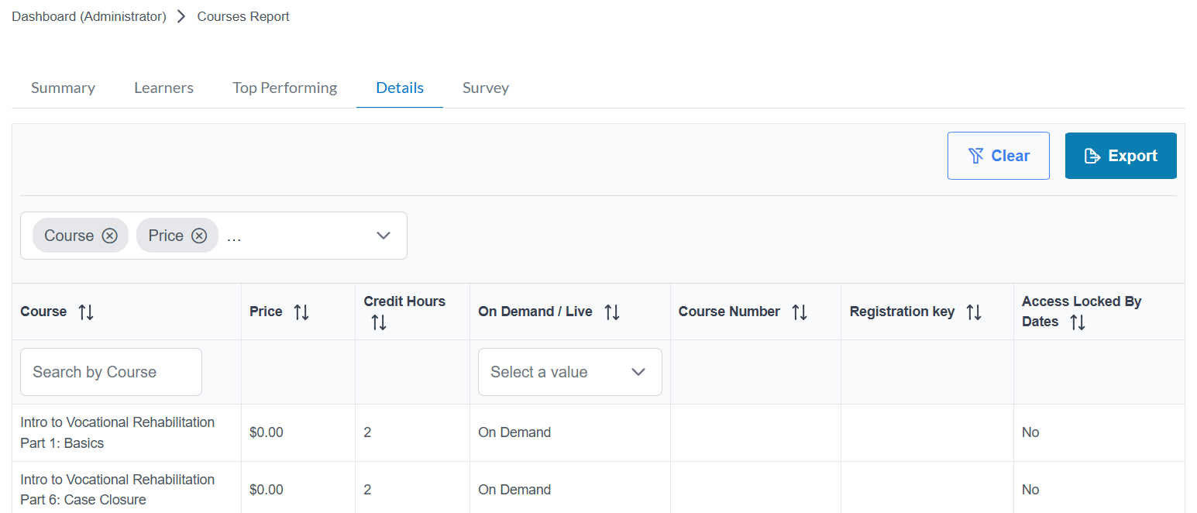Screen dimensions: 1197x513
Task: Sort the Access Locked By Dates column
Action: point(1078,322)
